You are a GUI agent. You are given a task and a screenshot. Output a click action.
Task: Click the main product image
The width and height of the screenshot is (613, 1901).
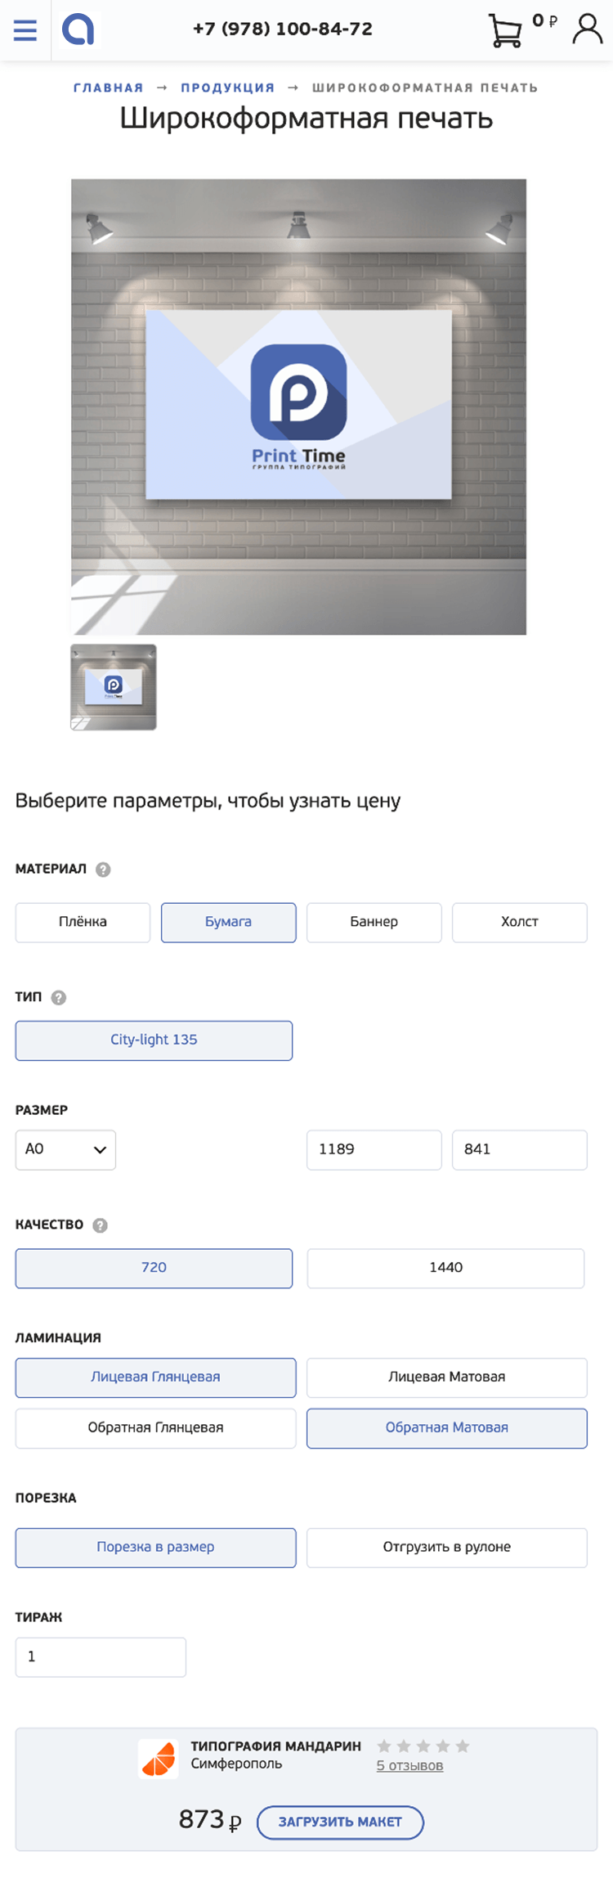(299, 407)
